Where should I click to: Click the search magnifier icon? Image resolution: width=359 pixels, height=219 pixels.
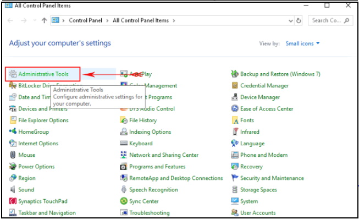point(347,20)
